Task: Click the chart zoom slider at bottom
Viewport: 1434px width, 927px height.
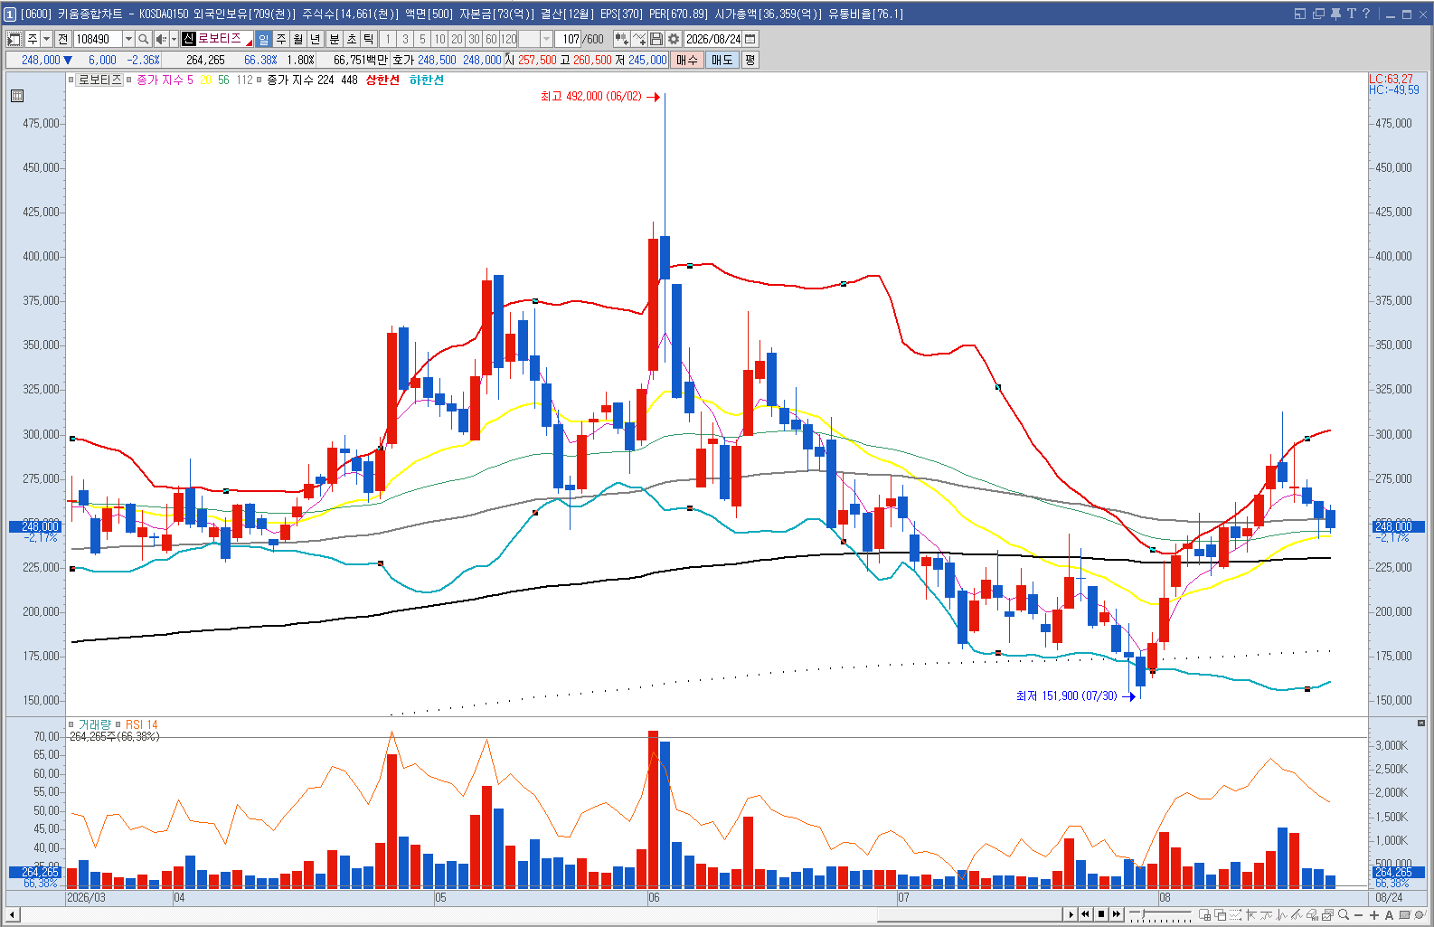Action: coord(1160,915)
